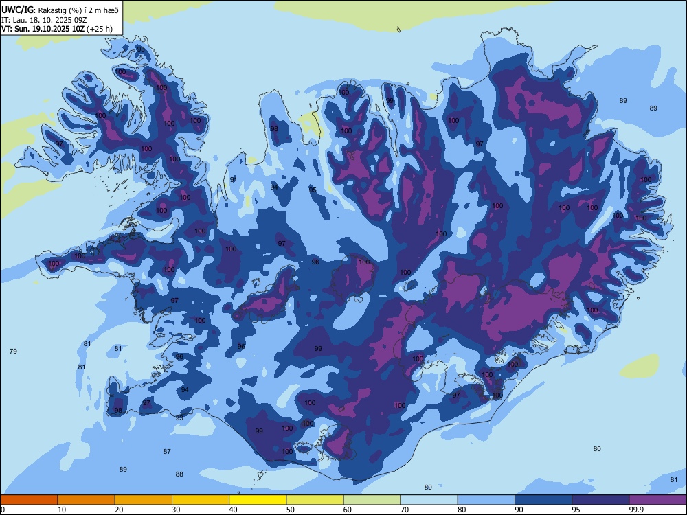687x515 pixels.
Task: Click the legend tick label '20'
Action: pos(119,510)
